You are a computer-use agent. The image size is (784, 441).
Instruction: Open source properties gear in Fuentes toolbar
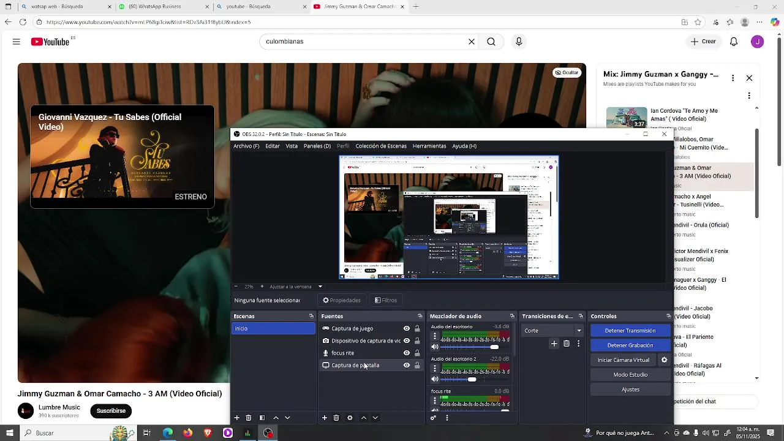350,418
